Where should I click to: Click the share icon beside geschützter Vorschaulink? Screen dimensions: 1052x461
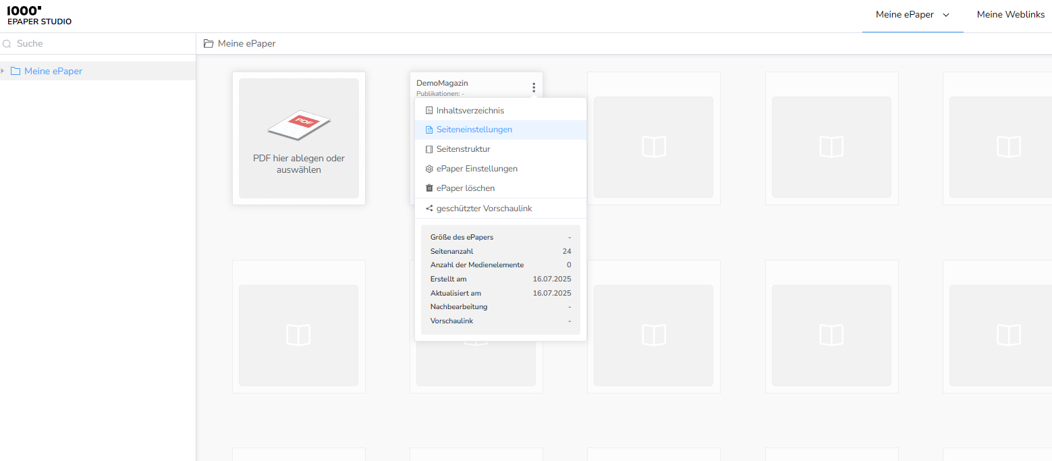coord(429,209)
